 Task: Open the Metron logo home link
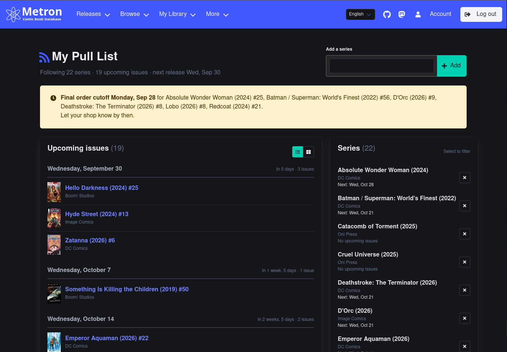pos(34,14)
